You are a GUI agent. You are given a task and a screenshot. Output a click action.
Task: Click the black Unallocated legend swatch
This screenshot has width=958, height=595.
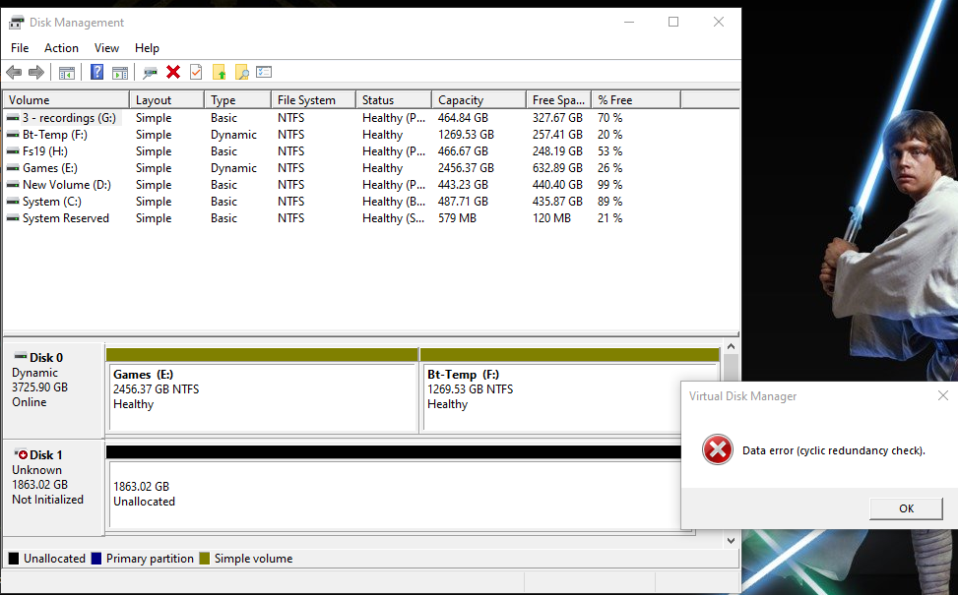click(x=14, y=559)
